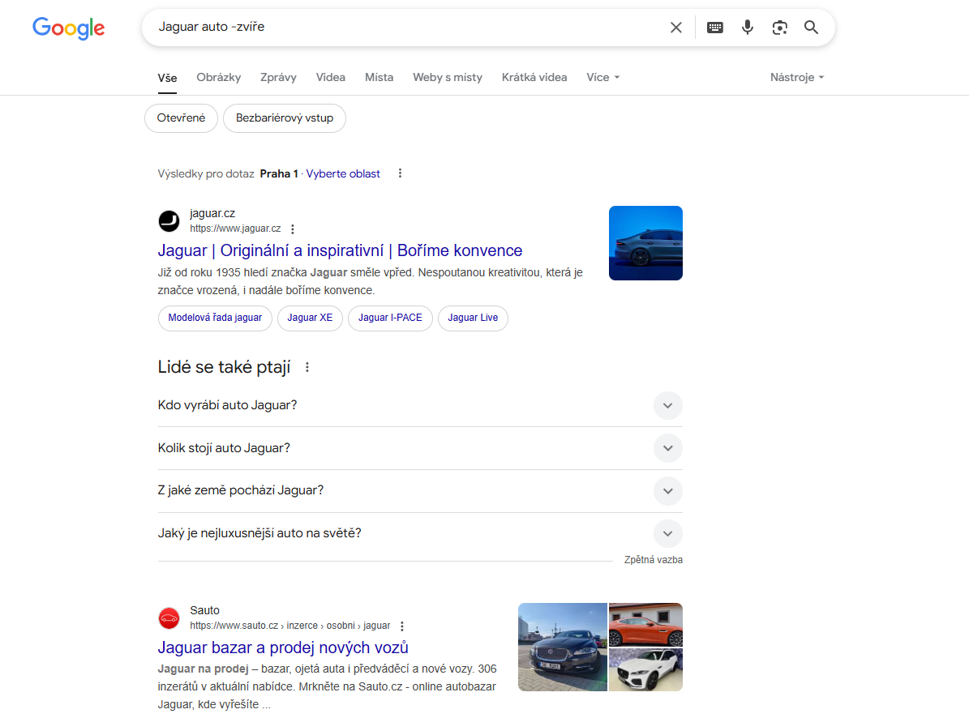Open three-dot menu beside sauto.cz URL

click(x=401, y=626)
